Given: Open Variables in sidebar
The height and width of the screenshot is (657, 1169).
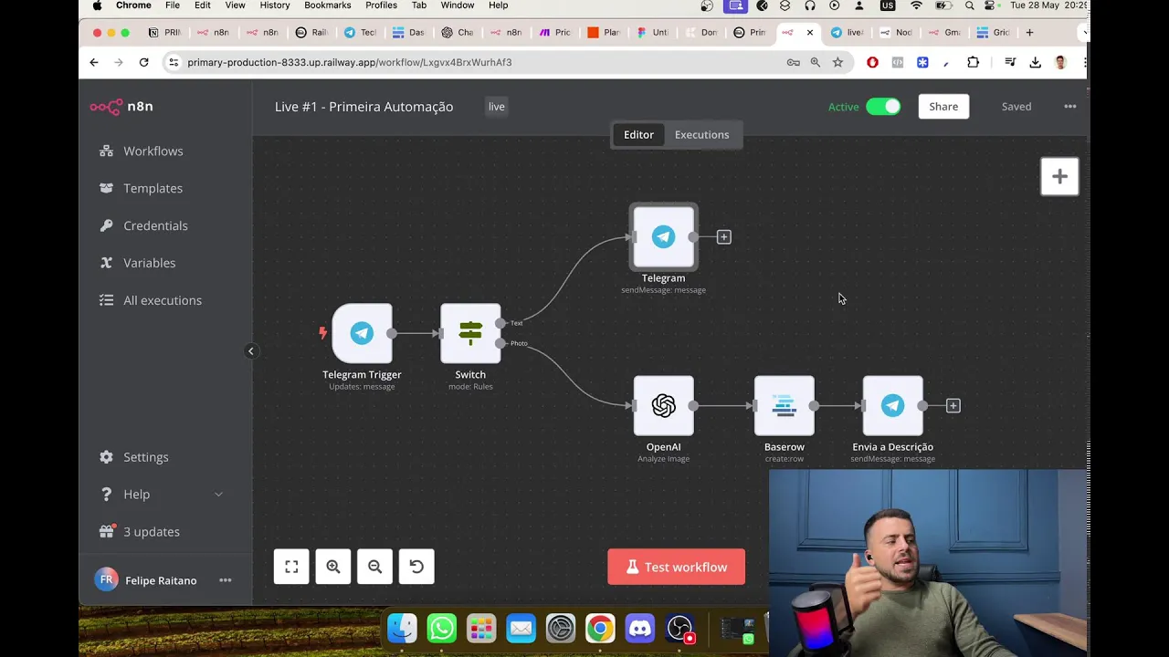Looking at the screenshot, I should (x=138, y=263).
